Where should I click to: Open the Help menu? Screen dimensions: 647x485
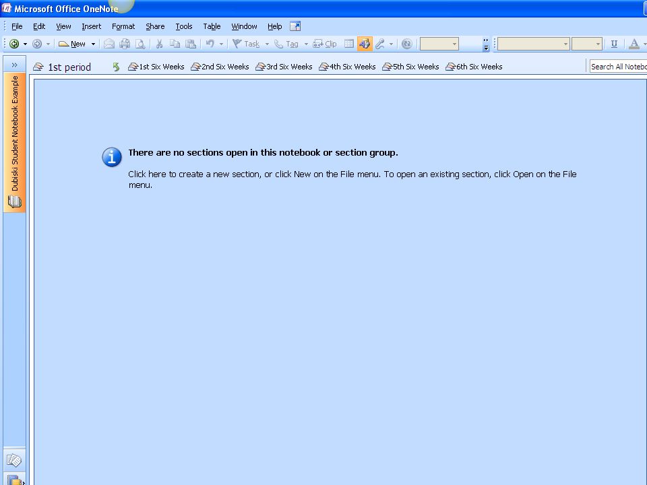[275, 26]
